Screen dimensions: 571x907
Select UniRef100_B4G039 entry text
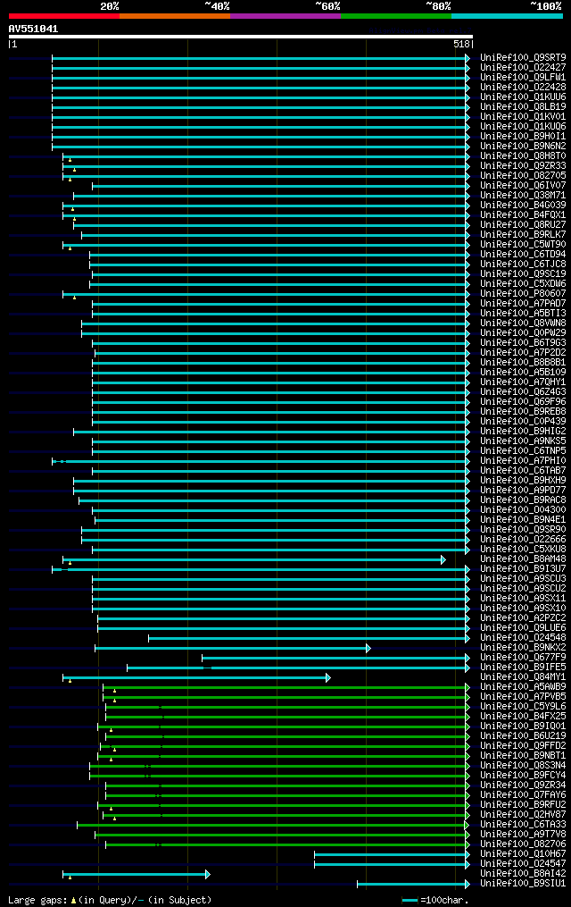(x=523, y=206)
